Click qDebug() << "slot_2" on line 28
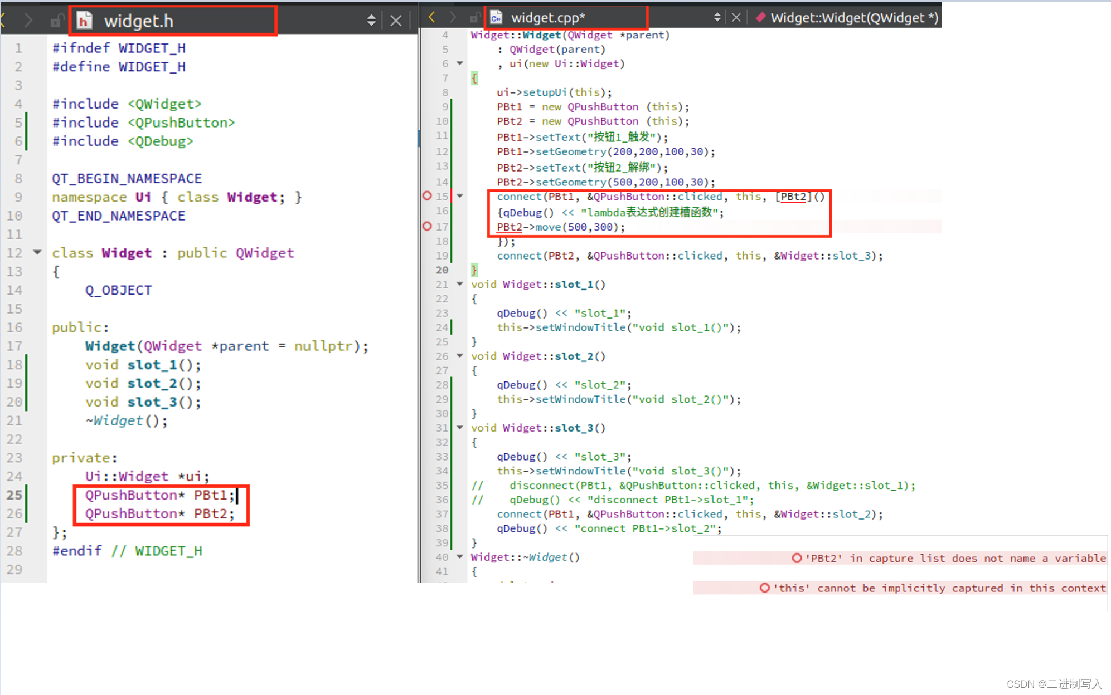 click(564, 385)
